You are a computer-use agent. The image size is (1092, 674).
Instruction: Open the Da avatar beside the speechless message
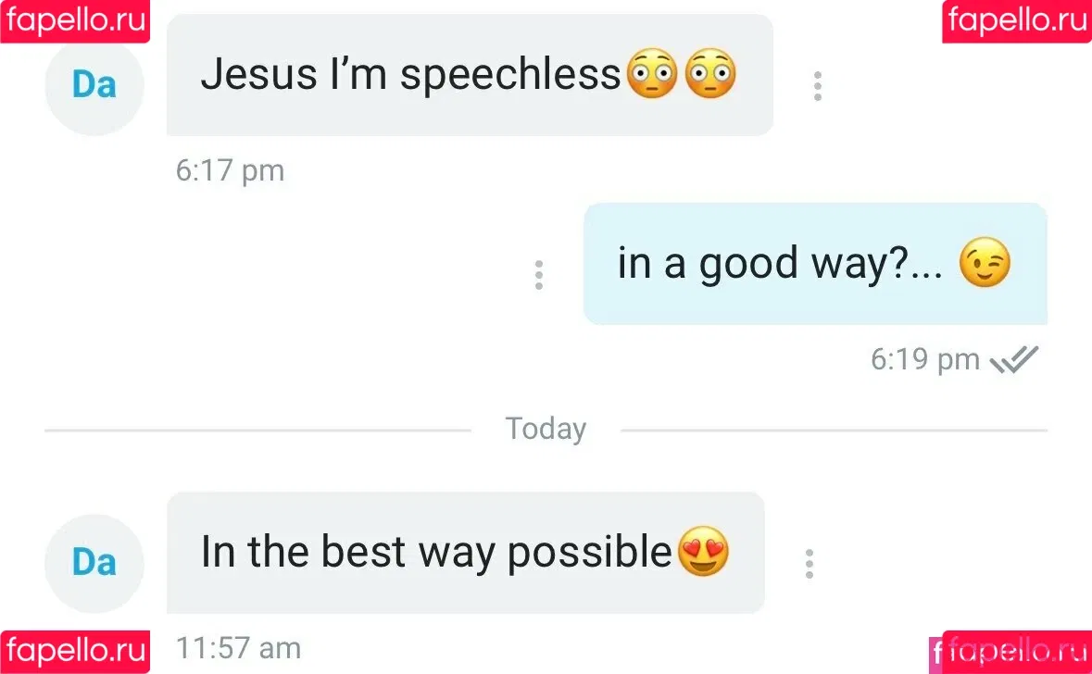pyautogui.click(x=94, y=86)
